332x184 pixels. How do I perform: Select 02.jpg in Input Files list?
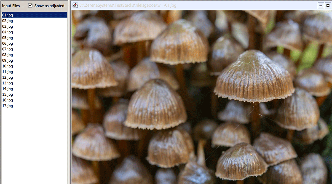pyautogui.click(x=7, y=21)
